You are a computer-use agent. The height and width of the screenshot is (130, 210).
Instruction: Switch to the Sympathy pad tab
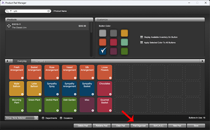click(x=40, y=61)
